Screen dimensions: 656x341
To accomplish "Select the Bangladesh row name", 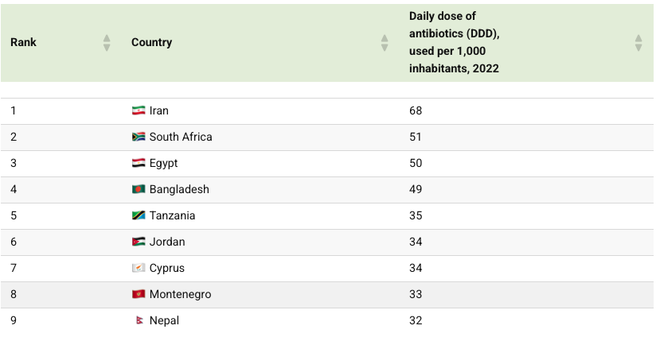I will pyautogui.click(x=179, y=189).
